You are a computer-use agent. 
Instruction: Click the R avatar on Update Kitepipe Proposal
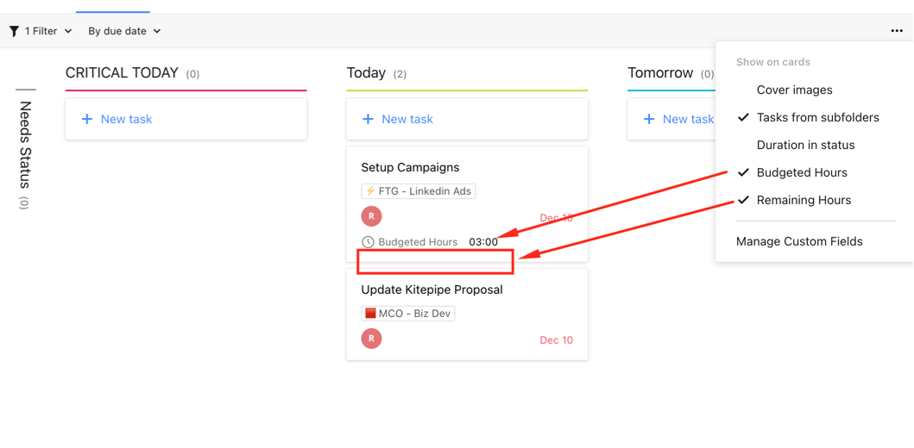pos(371,339)
